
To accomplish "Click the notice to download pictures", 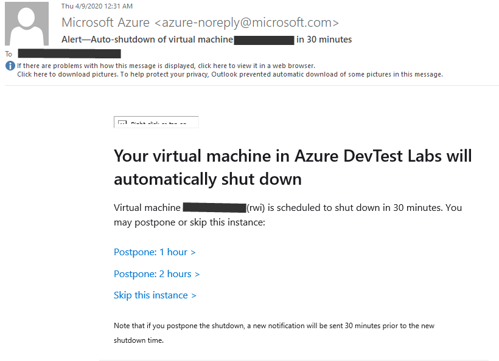I will point(230,74).
